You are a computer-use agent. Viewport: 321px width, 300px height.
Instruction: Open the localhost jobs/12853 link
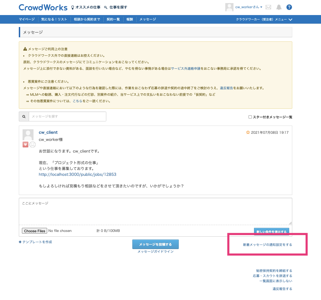[x=78, y=174]
